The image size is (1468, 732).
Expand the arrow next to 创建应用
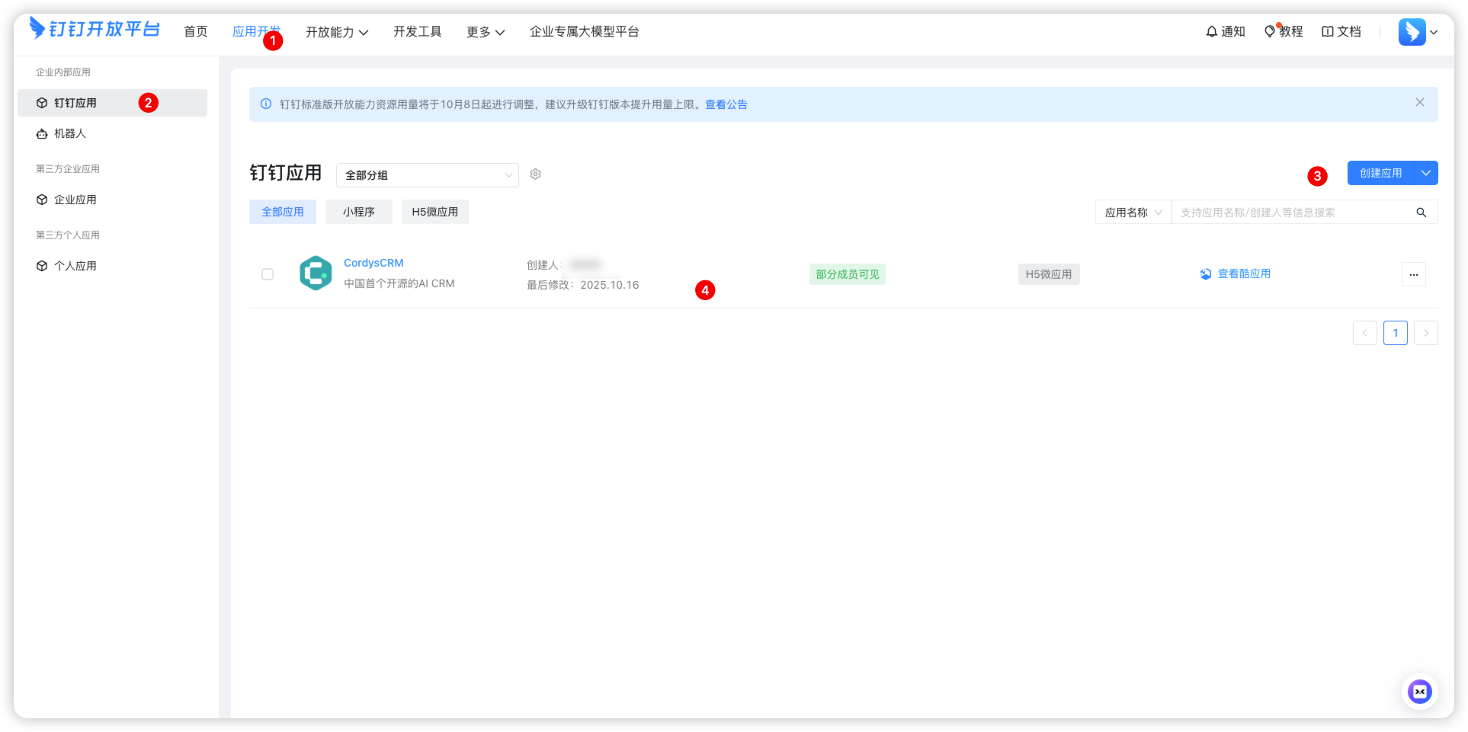click(1425, 173)
